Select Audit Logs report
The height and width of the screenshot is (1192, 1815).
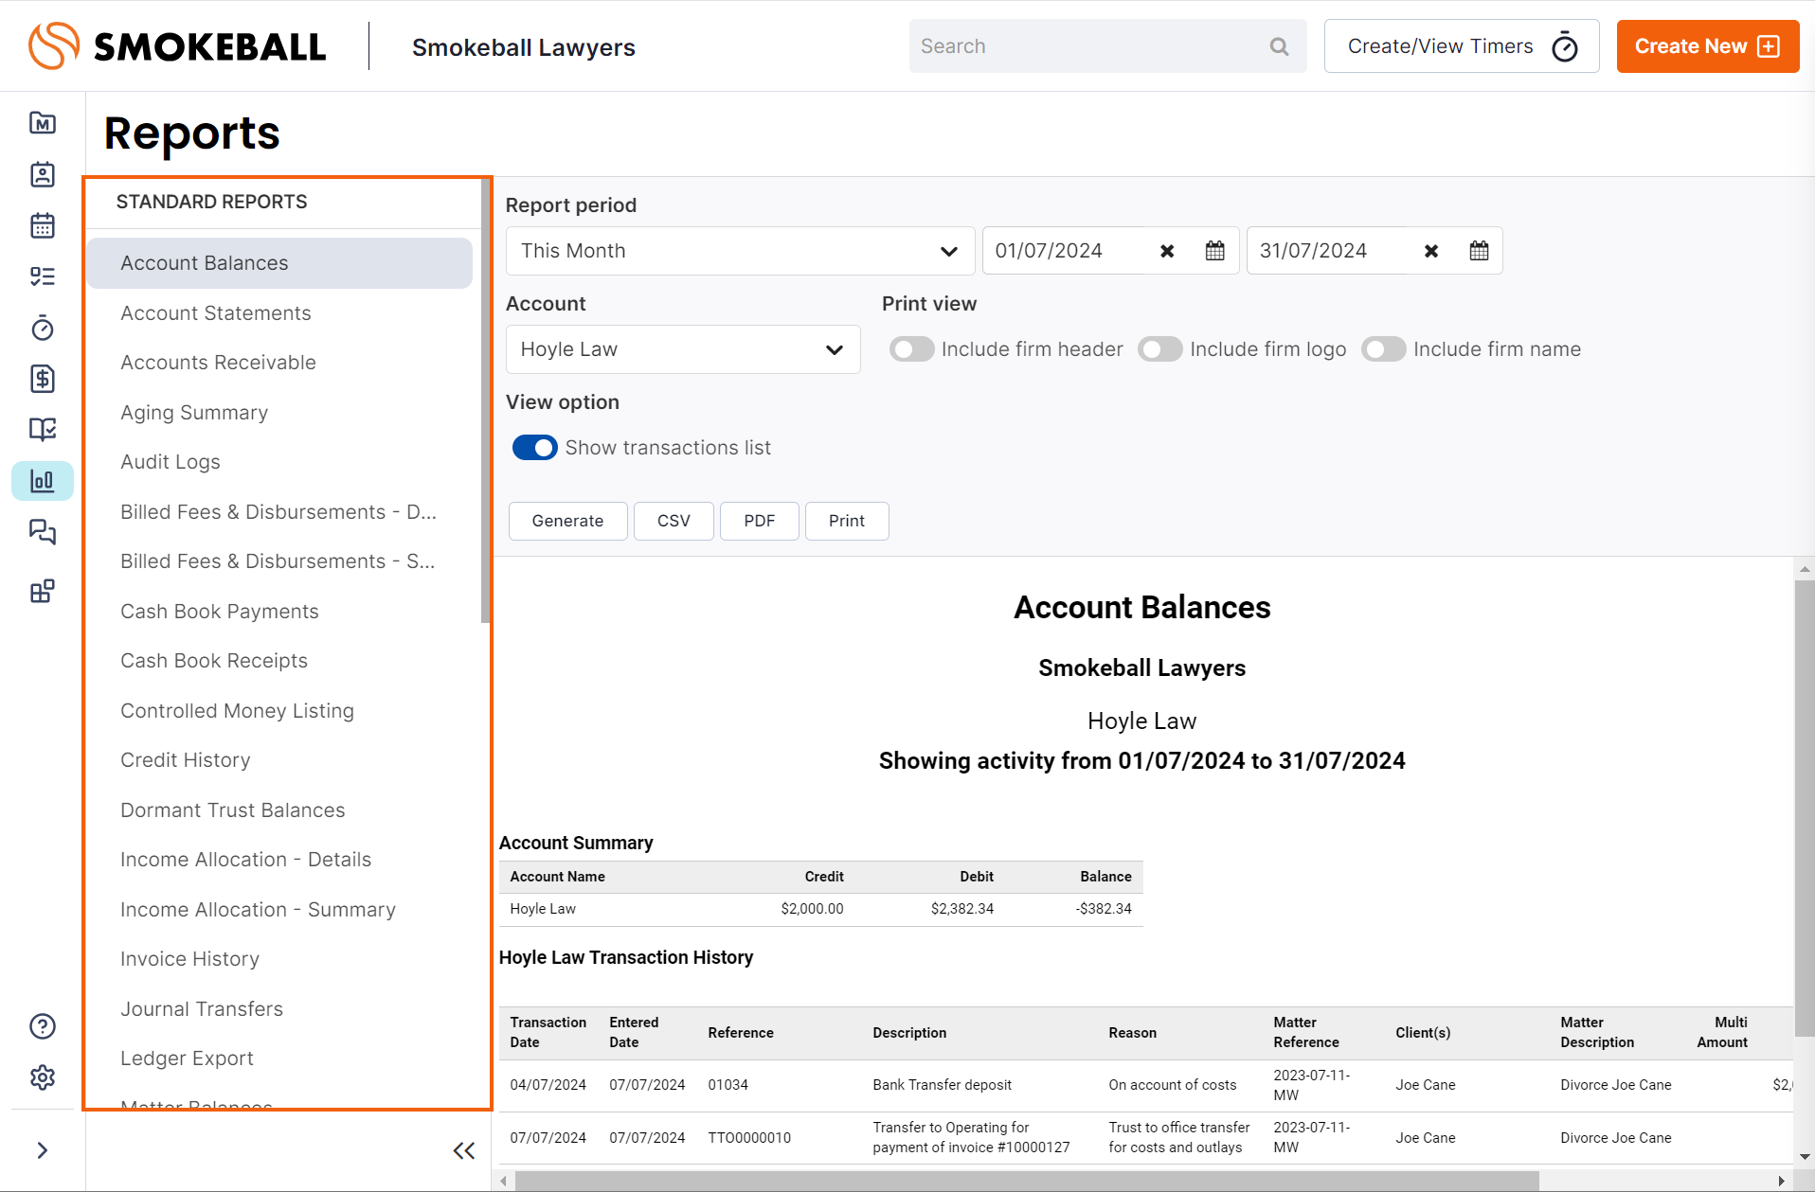[171, 462]
